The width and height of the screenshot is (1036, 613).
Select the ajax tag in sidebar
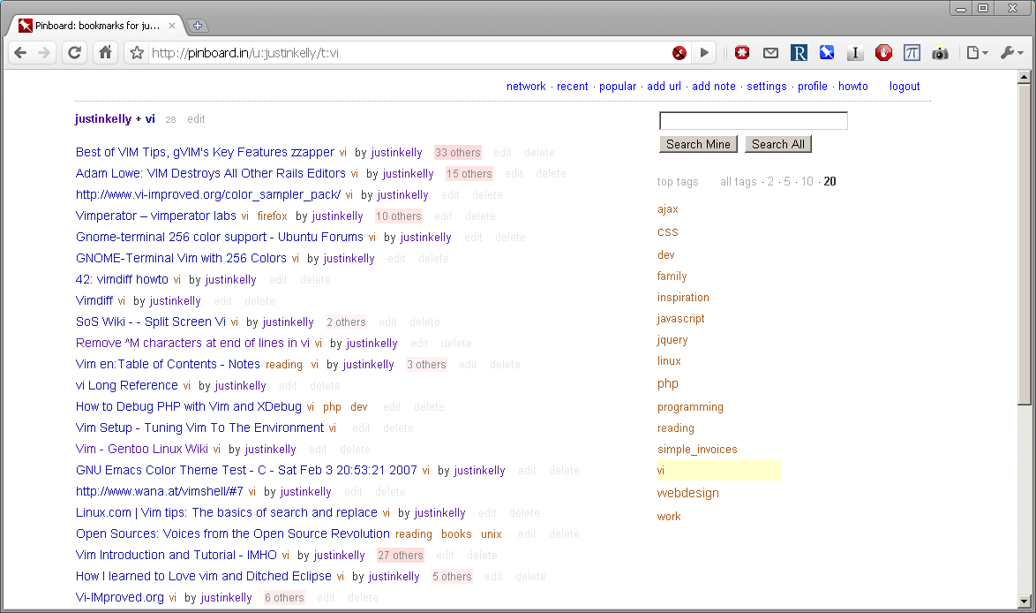tap(667, 209)
